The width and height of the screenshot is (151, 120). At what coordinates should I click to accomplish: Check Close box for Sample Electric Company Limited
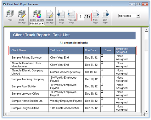coord(102,70)
